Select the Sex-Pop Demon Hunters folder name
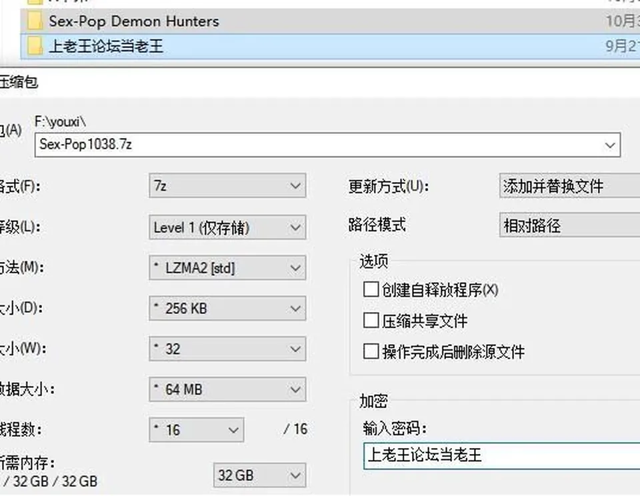The image size is (640, 496). tap(134, 21)
